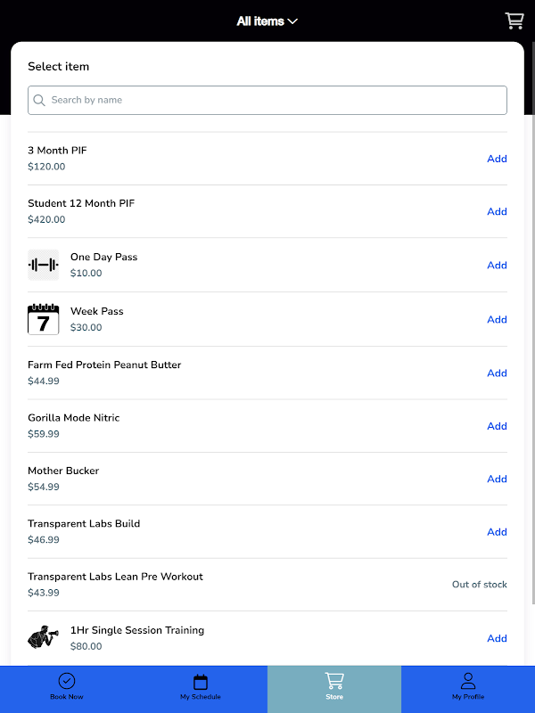
Task: Open the My Schedule calendar icon
Action: coord(201,682)
